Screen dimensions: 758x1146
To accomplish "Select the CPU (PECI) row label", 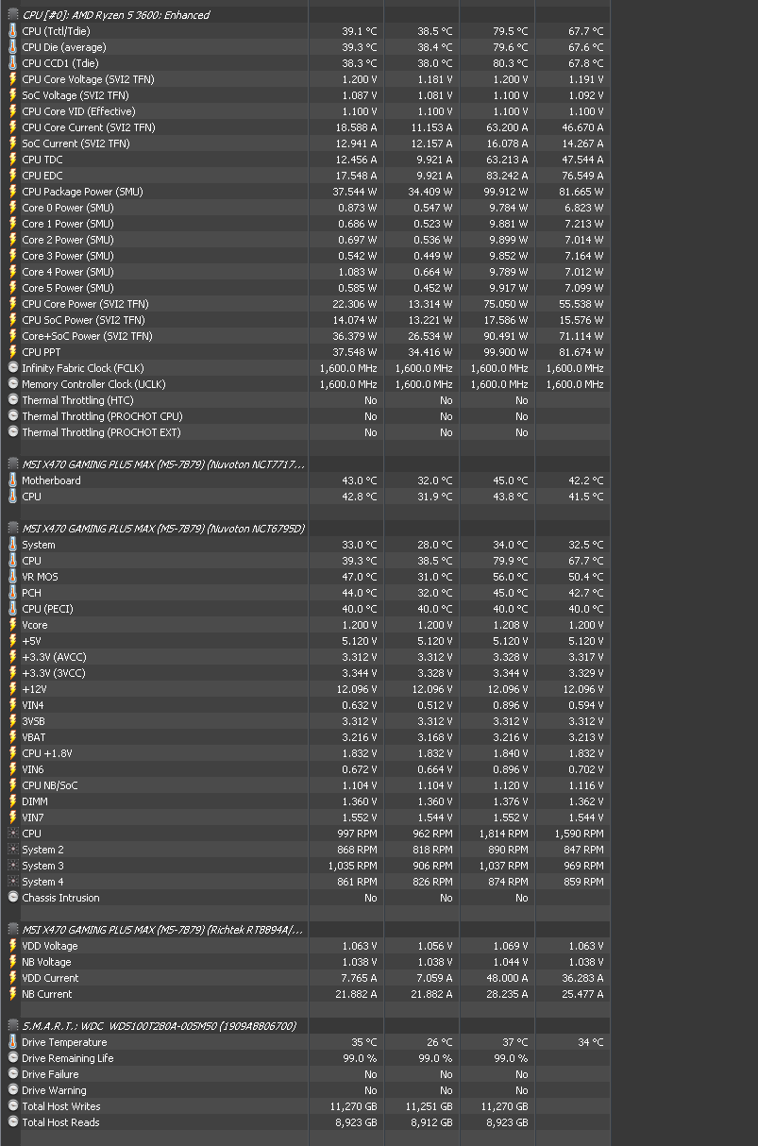I will (47, 609).
